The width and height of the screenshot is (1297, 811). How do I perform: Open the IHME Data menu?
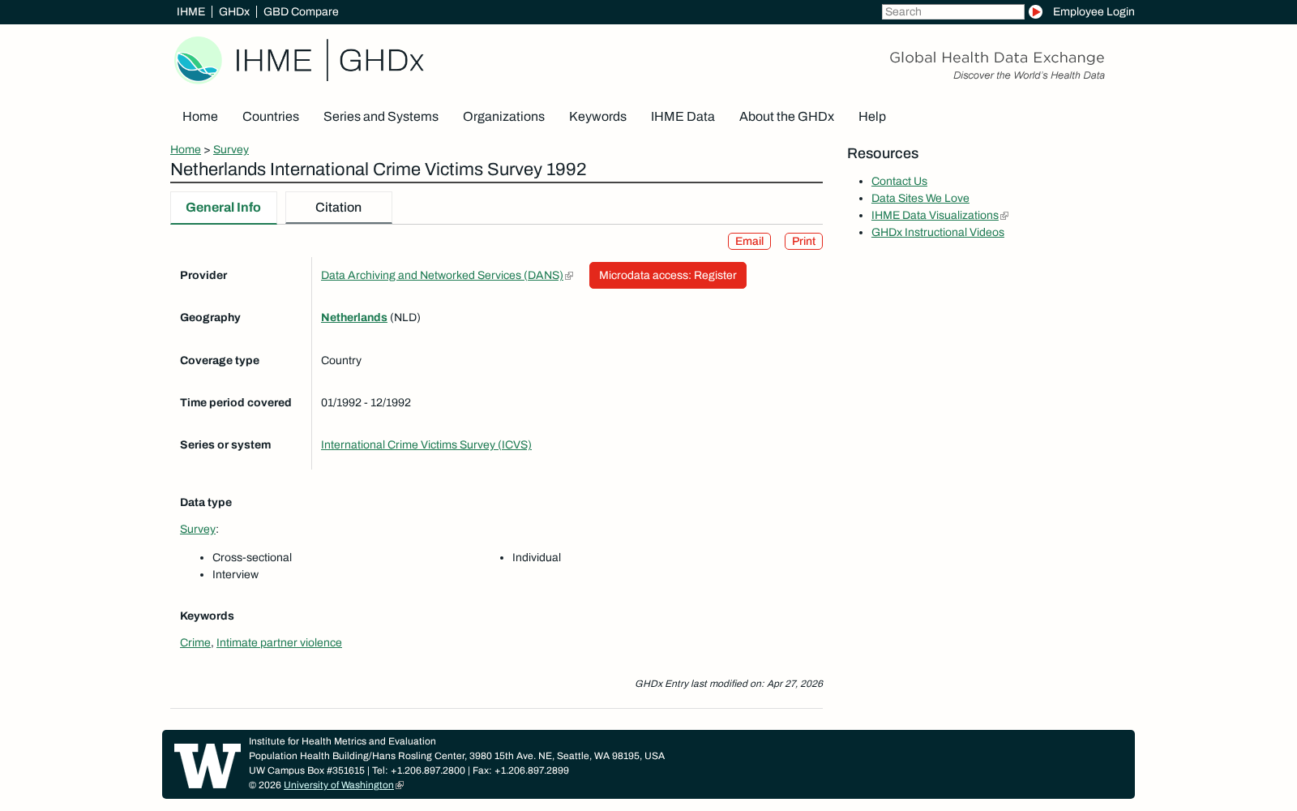tap(683, 117)
